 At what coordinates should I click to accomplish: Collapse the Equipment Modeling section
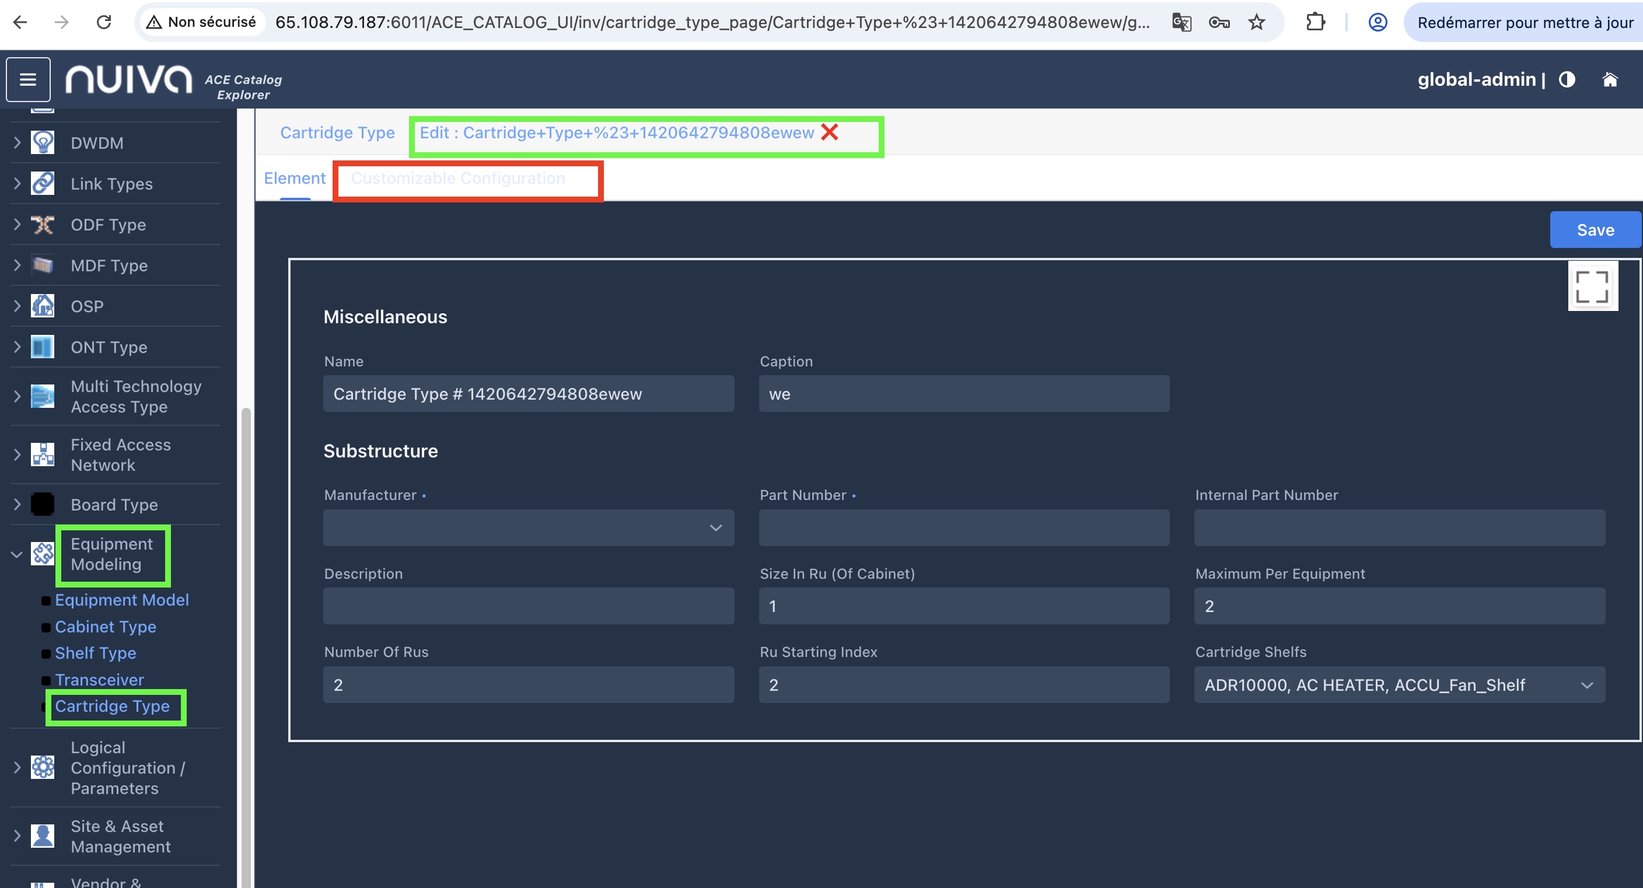(x=16, y=554)
